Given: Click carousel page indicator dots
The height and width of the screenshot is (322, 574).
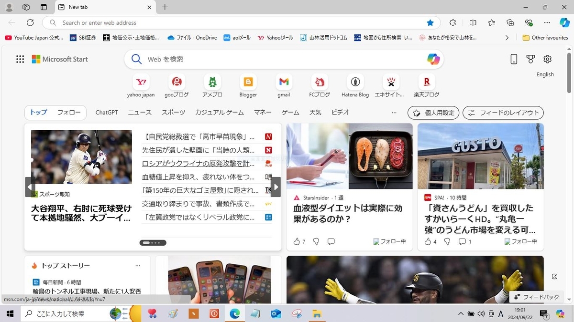Looking at the screenshot, I should [x=153, y=243].
